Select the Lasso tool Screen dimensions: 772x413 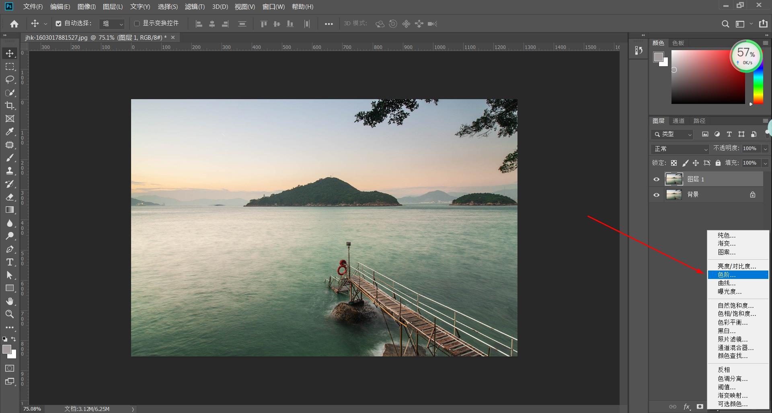click(10, 79)
